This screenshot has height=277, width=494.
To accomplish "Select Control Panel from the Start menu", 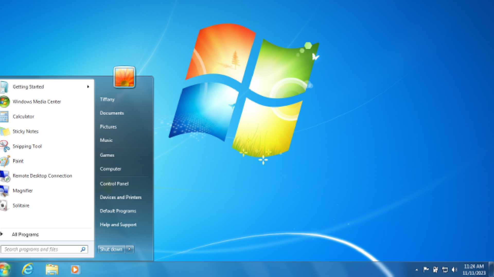I will click(114, 184).
